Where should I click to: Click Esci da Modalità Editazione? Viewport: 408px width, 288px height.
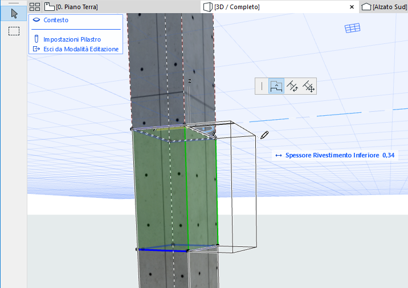click(80, 49)
